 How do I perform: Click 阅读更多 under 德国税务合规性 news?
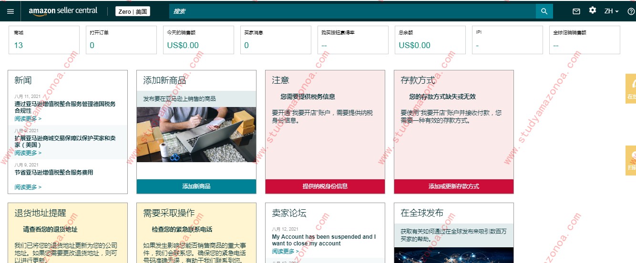tap(28, 118)
